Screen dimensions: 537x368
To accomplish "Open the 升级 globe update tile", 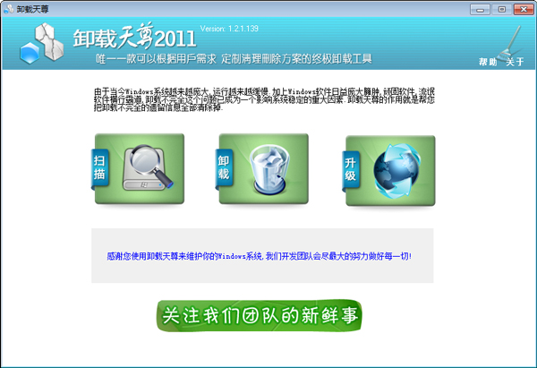I will 389,171.
